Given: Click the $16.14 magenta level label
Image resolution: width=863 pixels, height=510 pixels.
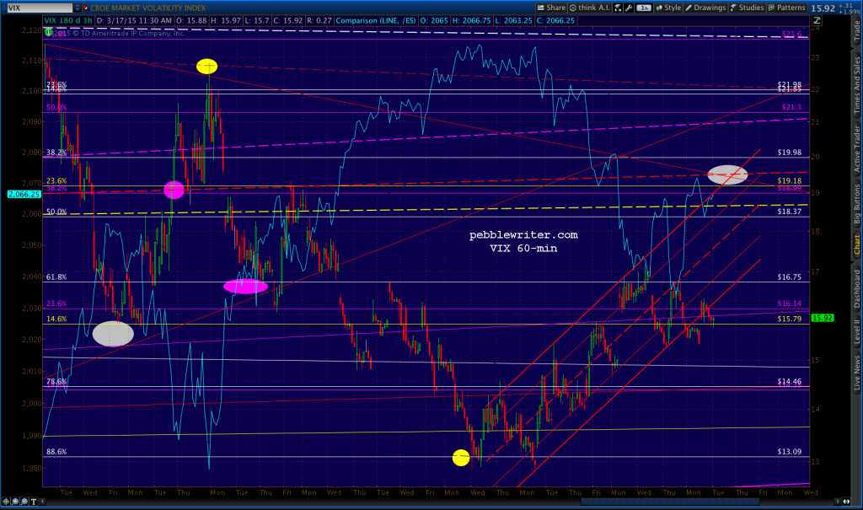Looking at the screenshot, I should [789, 303].
